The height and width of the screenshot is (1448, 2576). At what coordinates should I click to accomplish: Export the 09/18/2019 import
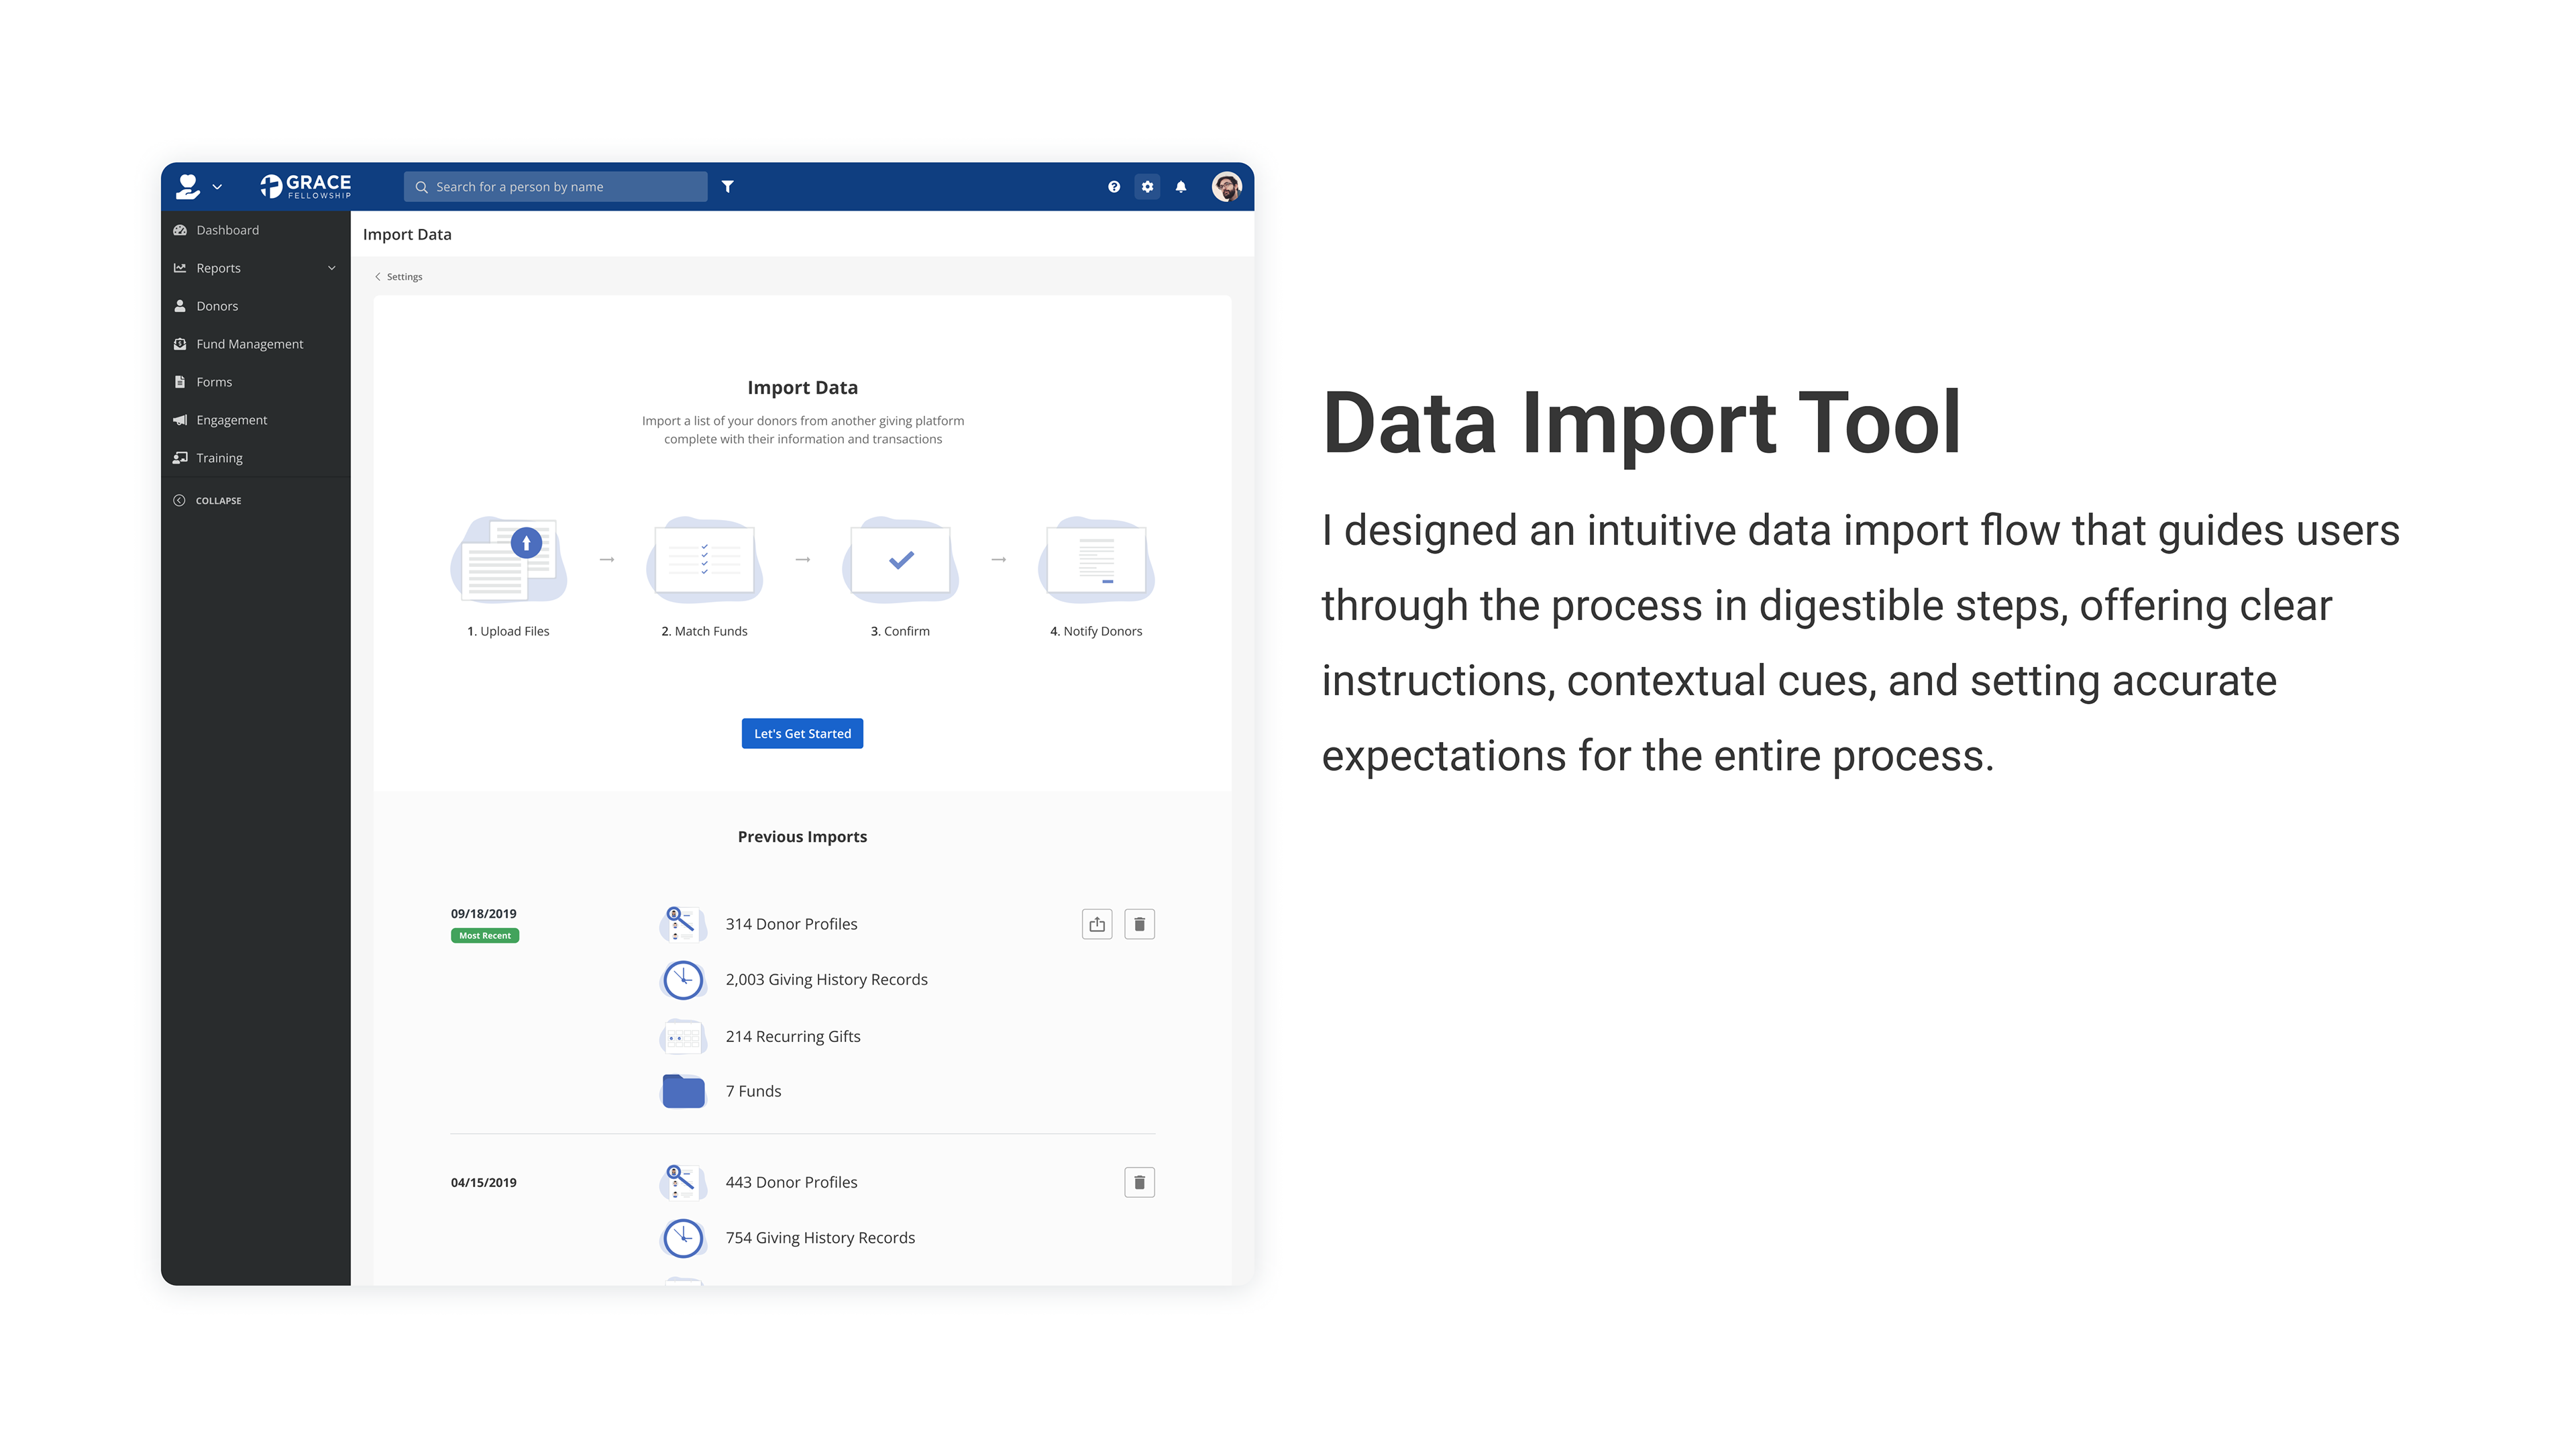[x=1097, y=924]
